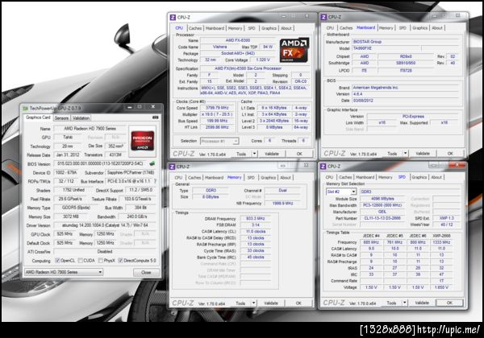Click Validate in the Mainboard window
This screenshot has height=338, width=484.
pos(423,153)
